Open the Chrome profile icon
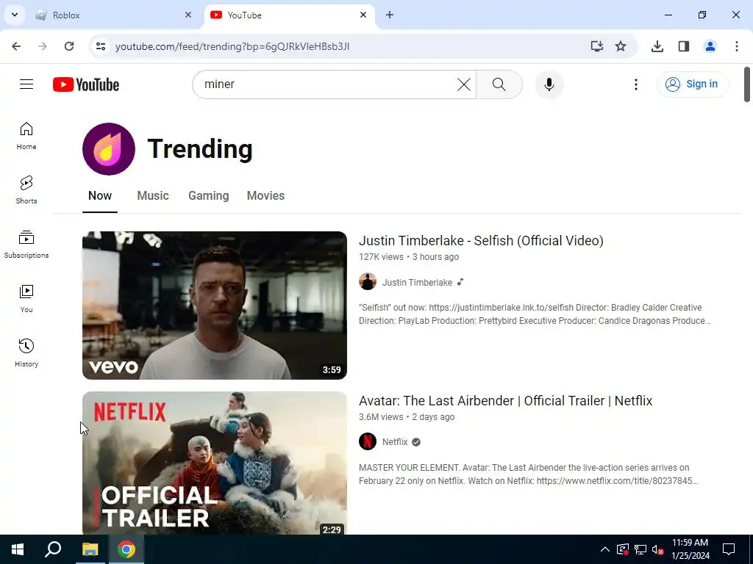The image size is (753, 564). pyautogui.click(x=710, y=46)
